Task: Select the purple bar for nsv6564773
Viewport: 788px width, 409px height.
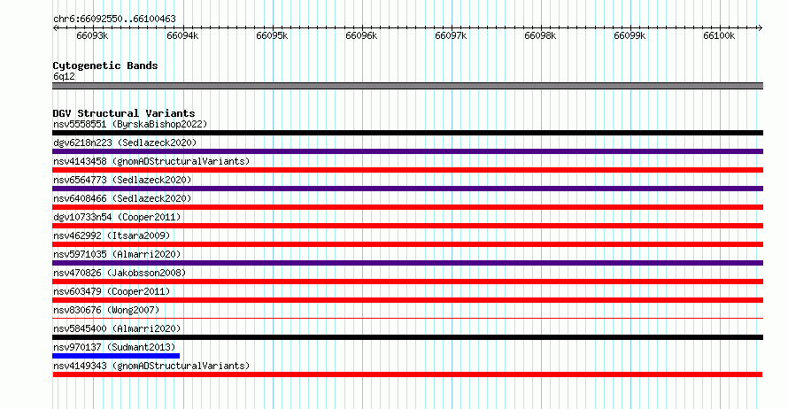Action: pos(407,189)
